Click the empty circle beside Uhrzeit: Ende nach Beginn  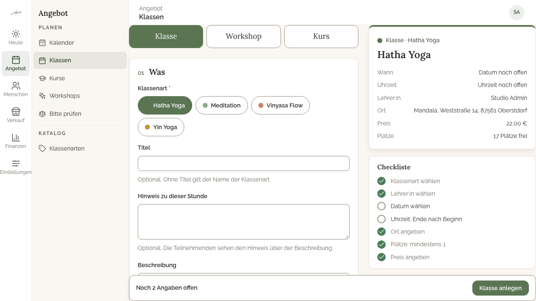click(x=381, y=219)
